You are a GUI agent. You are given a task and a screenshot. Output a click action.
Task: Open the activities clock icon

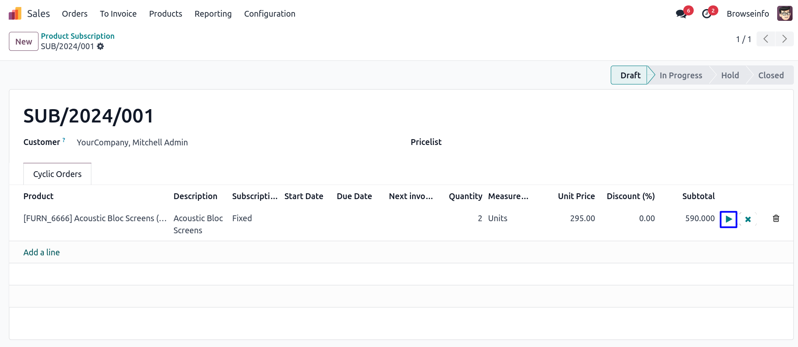(706, 14)
